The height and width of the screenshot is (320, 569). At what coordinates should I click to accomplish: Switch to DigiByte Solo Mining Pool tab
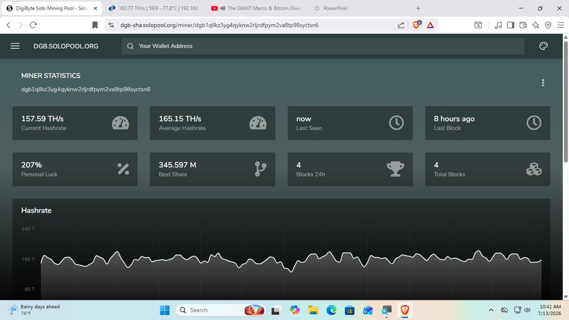(51, 8)
